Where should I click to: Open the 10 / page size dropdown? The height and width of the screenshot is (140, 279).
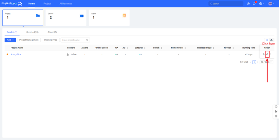click(266, 62)
